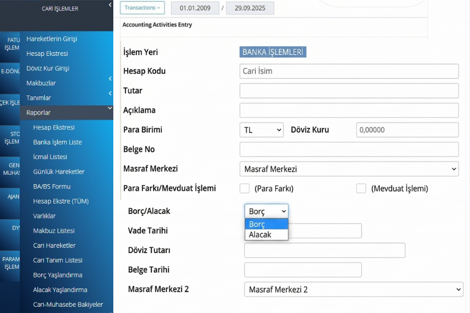Click the Hesap Kodu input field
Screen dimensions: 470x313
click(349, 71)
